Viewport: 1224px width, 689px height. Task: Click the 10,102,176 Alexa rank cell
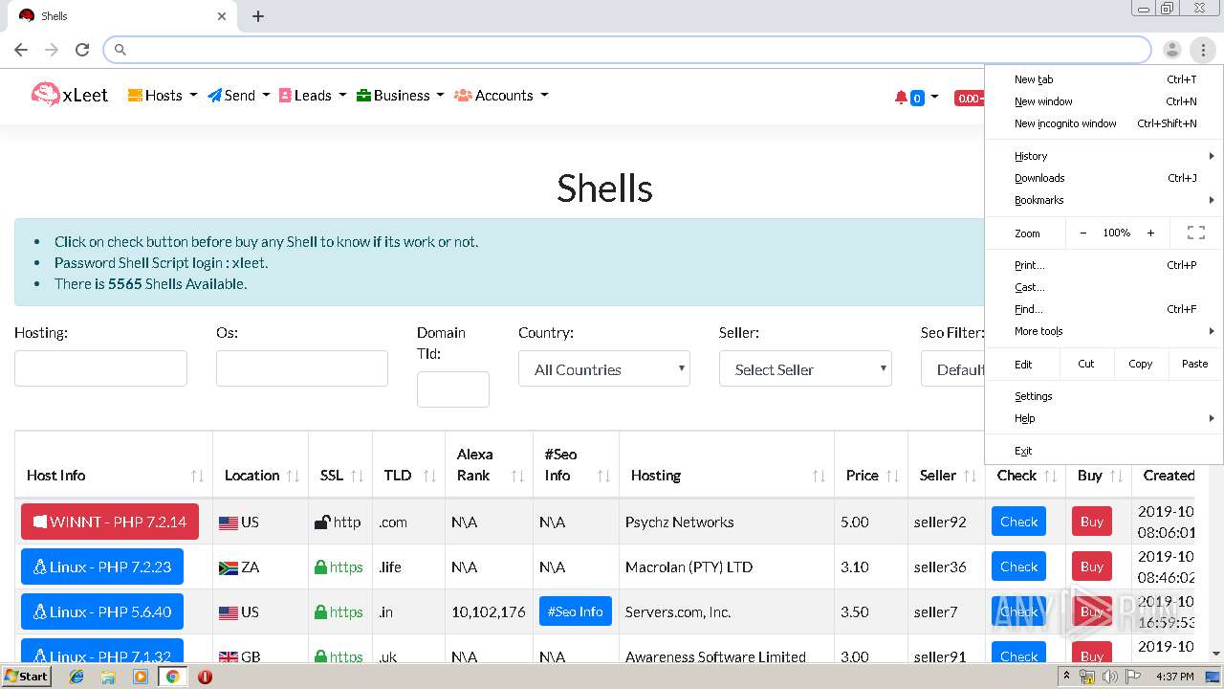coord(489,611)
